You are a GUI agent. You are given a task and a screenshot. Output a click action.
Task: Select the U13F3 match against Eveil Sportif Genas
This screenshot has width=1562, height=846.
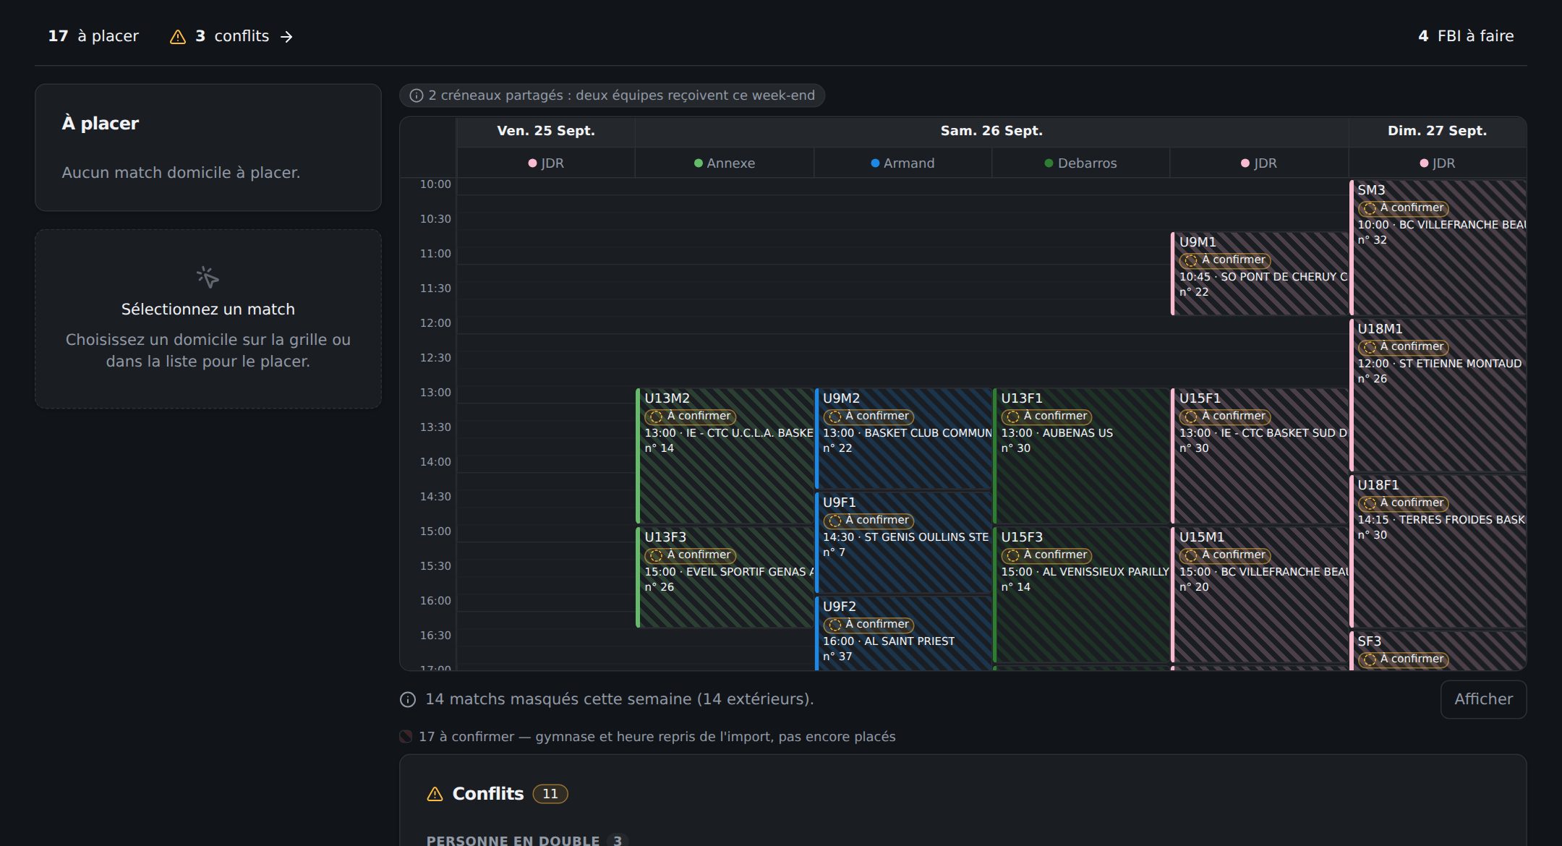[x=725, y=577]
